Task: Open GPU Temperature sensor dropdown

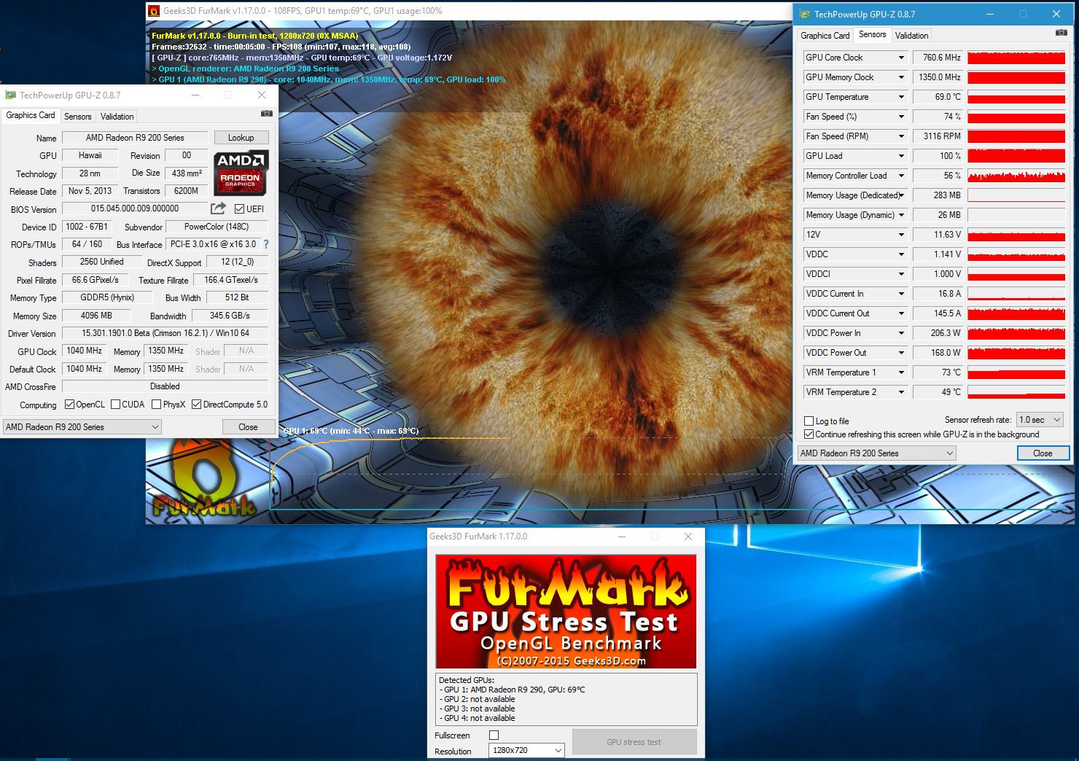Action: coord(901,97)
